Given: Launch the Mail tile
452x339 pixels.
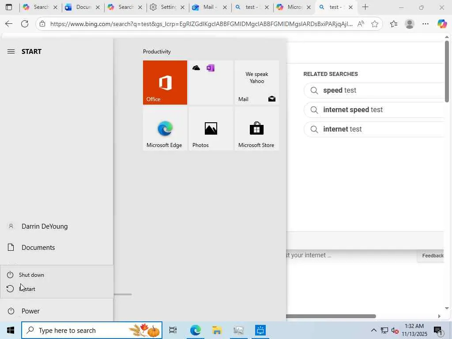Looking at the screenshot, I should [256, 83].
